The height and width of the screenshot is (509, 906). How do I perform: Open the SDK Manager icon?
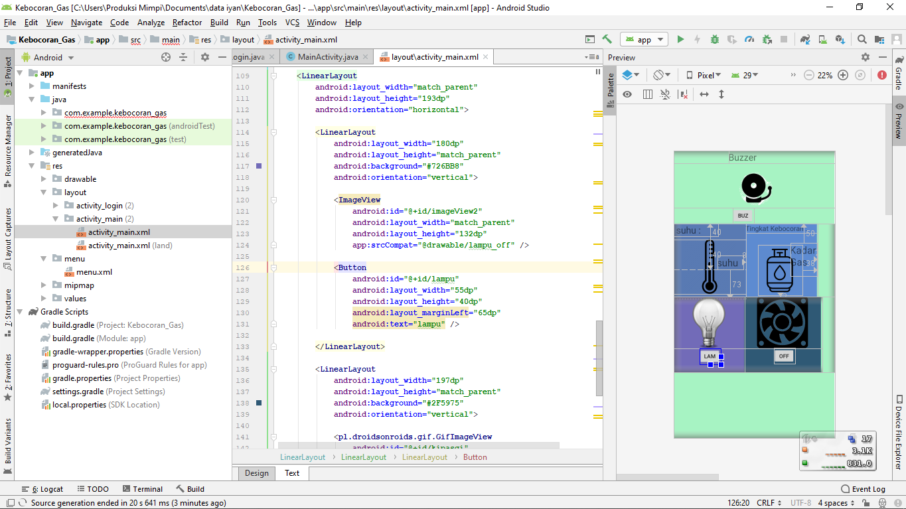tap(840, 40)
